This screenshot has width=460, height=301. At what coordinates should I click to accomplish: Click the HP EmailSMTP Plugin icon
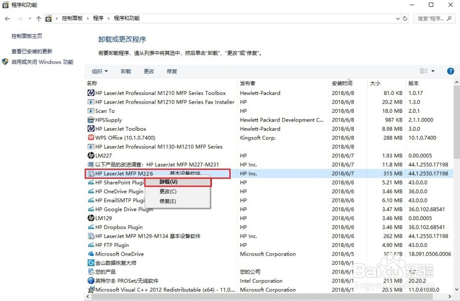point(91,201)
